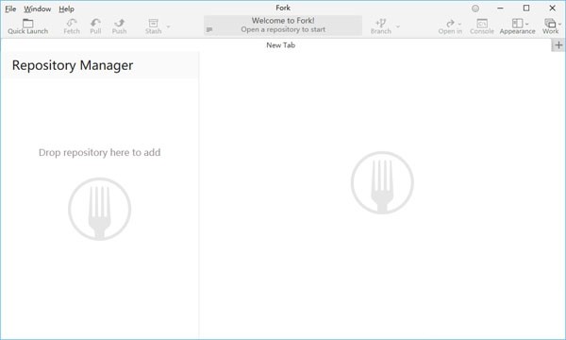Open the Work workspace menu
Screen dimensions: 566x340
pyautogui.click(x=551, y=26)
